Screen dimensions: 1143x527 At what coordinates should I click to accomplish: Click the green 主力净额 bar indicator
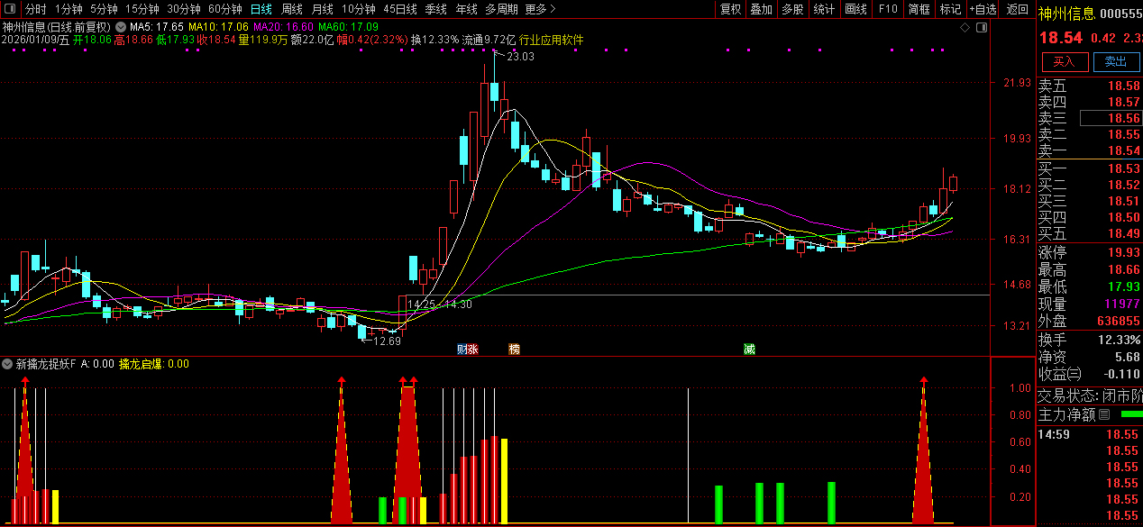tap(1130, 414)
